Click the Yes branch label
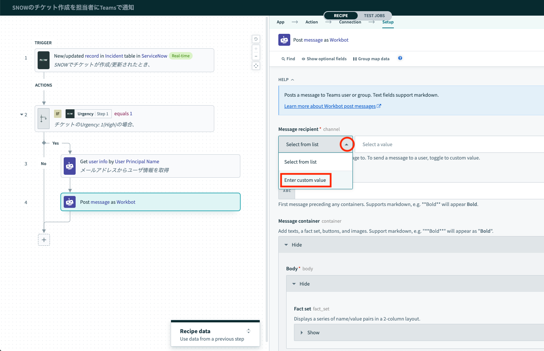The image size is (544, 351). [56, 143]
